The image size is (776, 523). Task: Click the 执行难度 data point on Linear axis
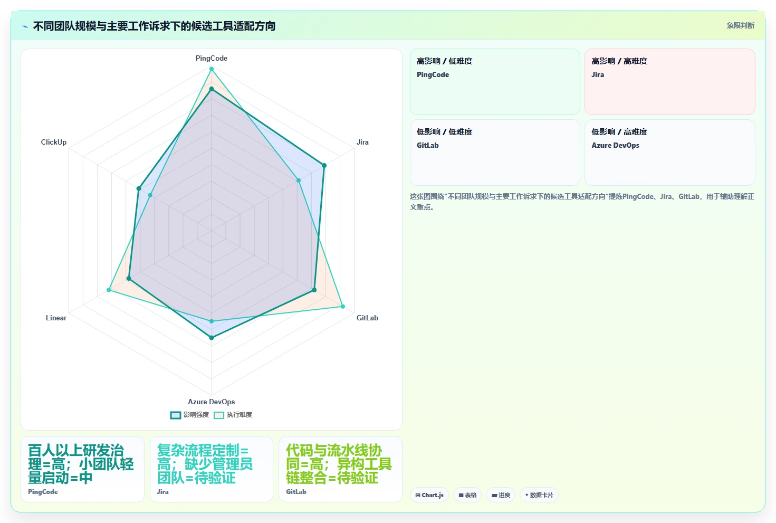(109, 290)
